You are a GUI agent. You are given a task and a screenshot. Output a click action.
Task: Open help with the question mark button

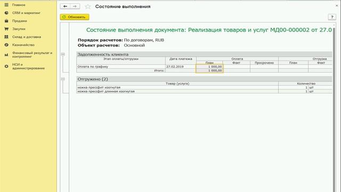click(x=332, y=17)
